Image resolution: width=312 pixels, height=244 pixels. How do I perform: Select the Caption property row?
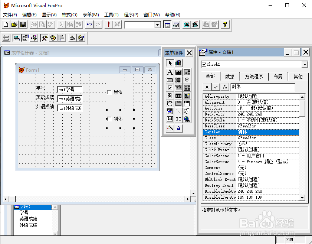coord(251,132)
